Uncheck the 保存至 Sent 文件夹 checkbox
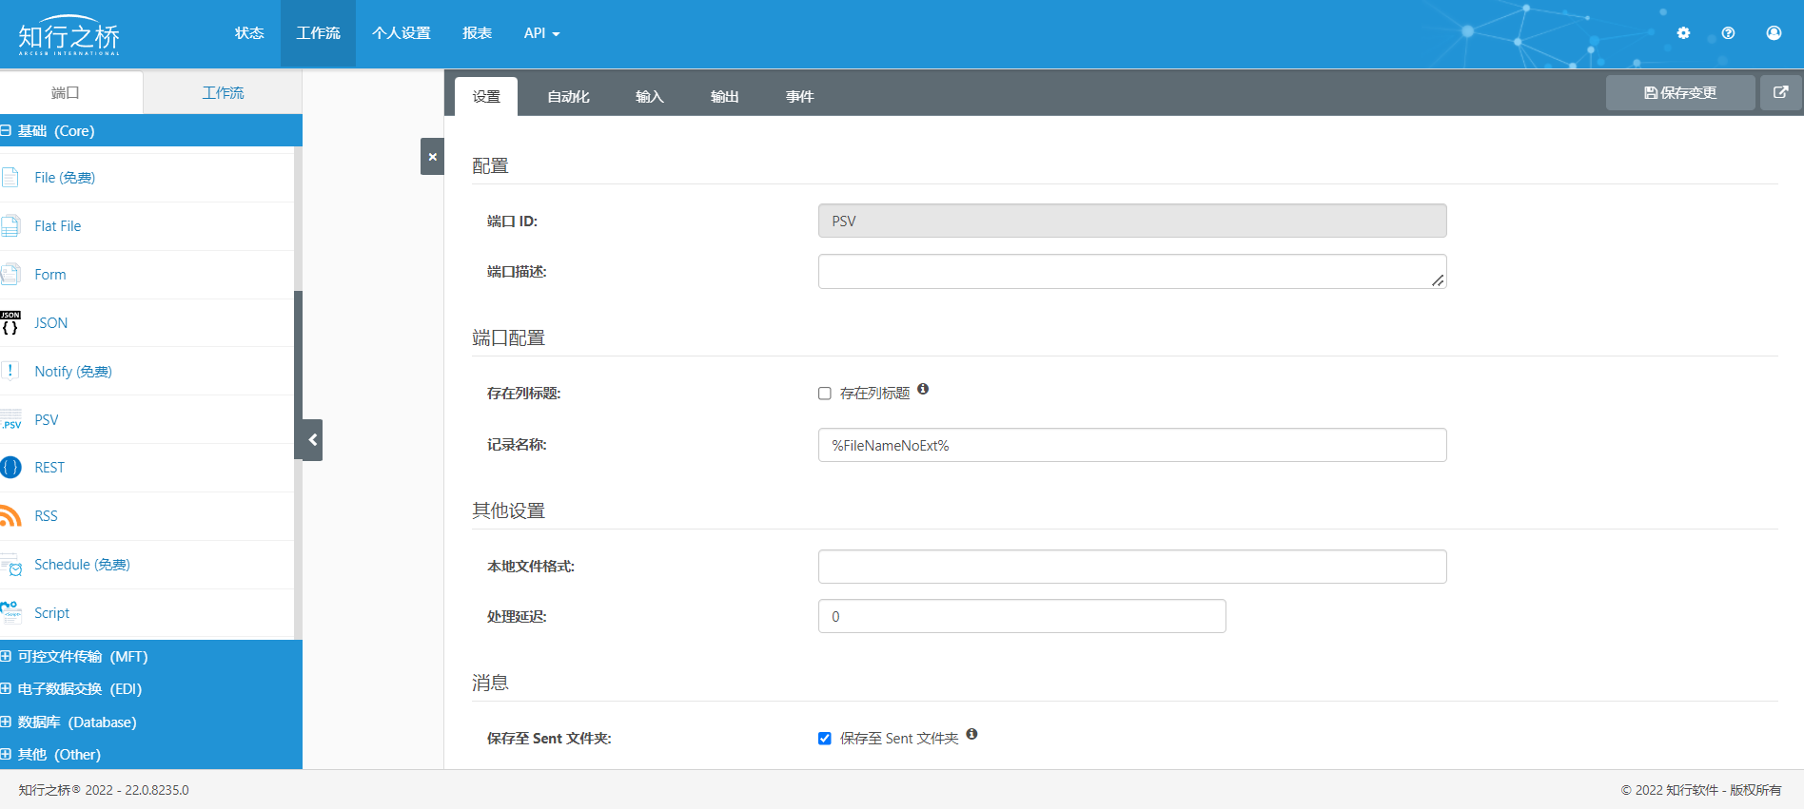Image resolution: width=1804 pixels, height=809 pixels. tap(825, 739)
